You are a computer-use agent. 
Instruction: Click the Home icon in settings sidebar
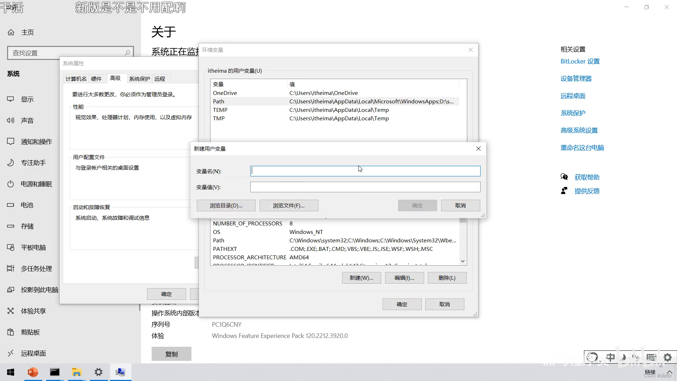tap(11, 32)
